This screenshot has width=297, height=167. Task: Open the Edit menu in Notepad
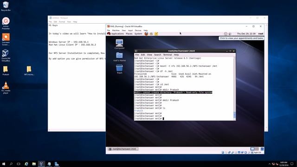[55, 22]
